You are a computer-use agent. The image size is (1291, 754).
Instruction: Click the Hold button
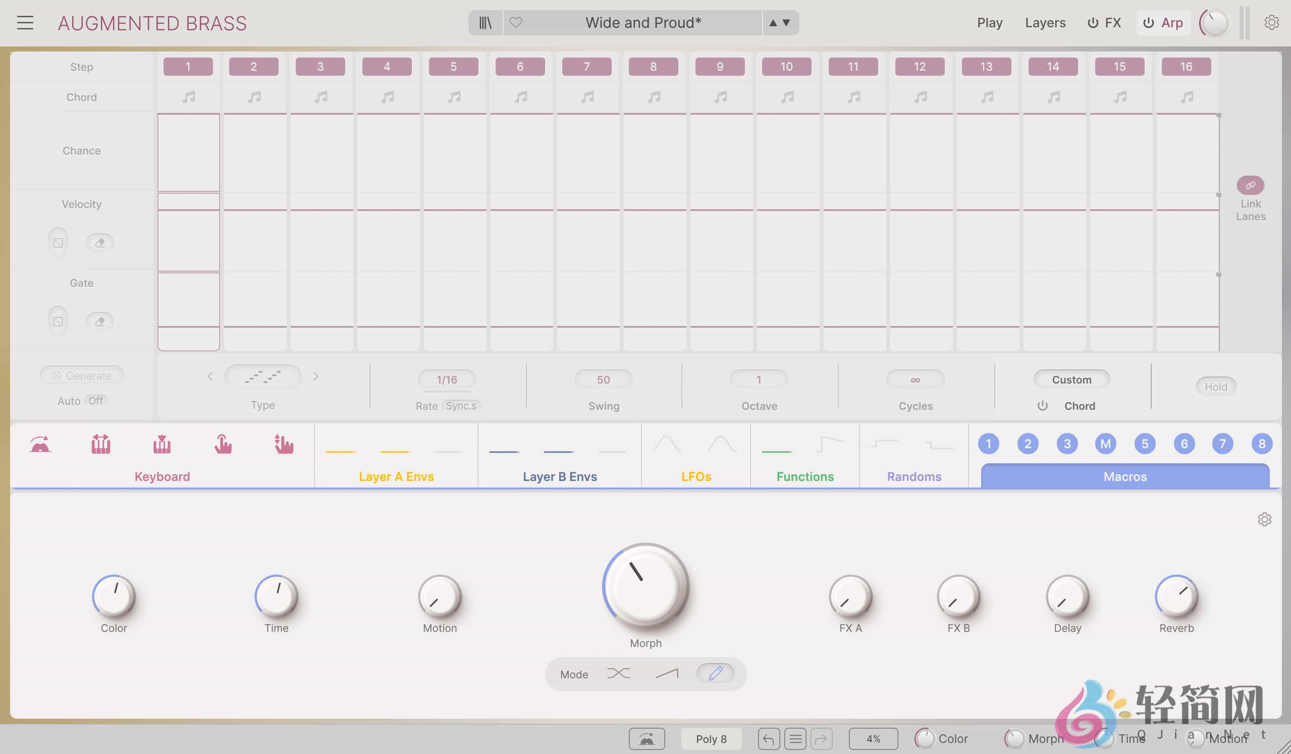pos(1216,386)
